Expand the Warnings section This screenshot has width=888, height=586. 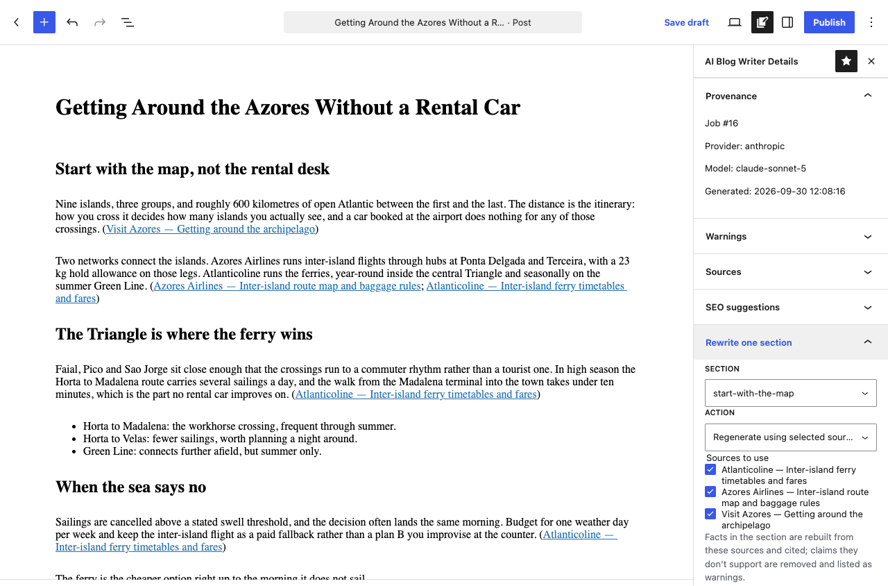point(791,236)
